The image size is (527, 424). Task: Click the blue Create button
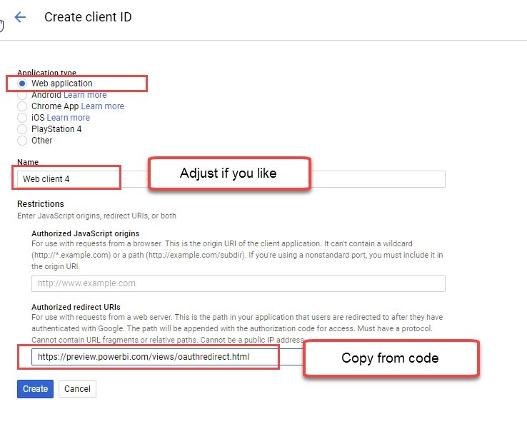(35, 389)
